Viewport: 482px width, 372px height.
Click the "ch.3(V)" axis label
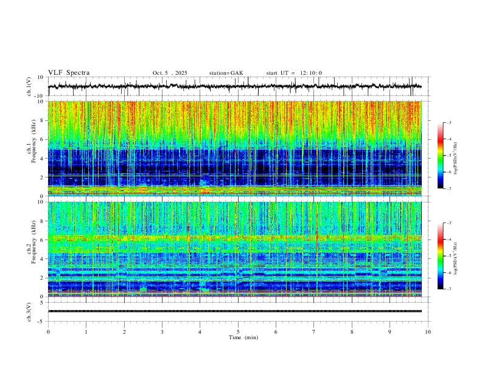click(x=29, y=312)
